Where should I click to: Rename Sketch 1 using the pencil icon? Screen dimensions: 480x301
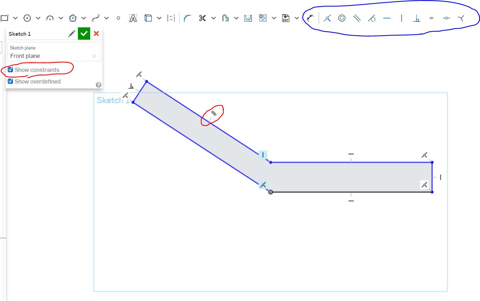click(x=72, y=34)
